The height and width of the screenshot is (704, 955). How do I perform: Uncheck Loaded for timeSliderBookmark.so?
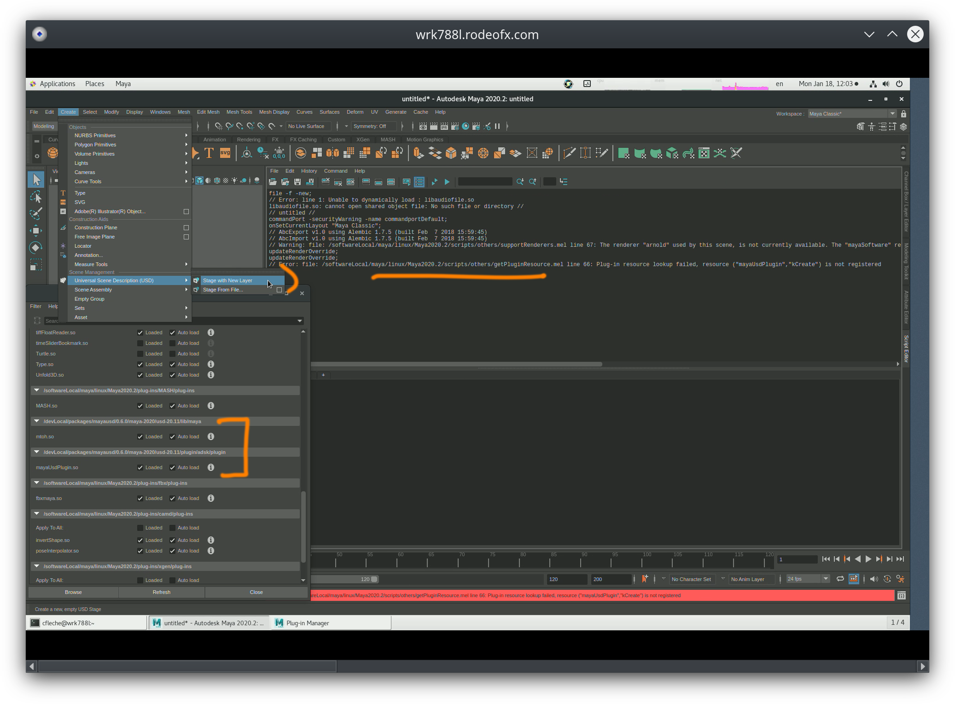140,343
